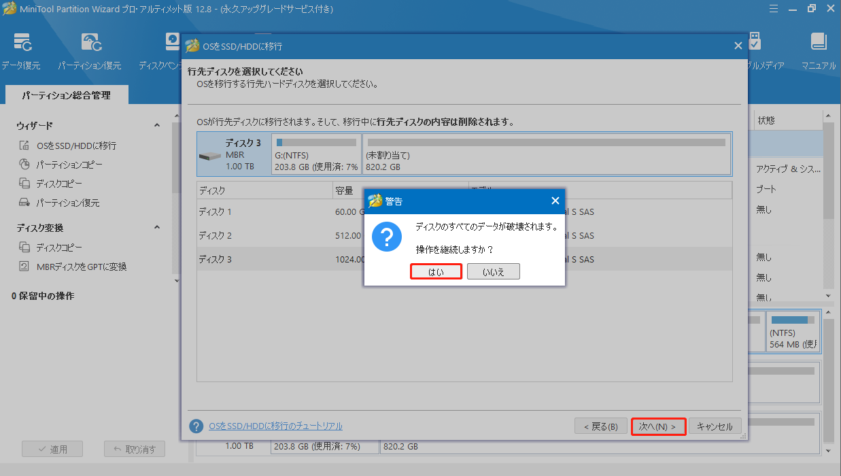Collapse the ディスク変換 section
The image size is (841, 476).
point(157,228)
